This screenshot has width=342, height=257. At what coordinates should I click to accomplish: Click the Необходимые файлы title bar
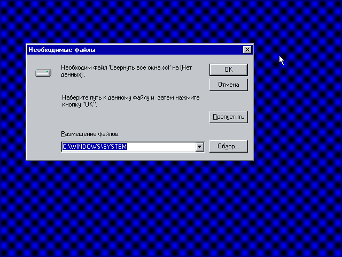click(x=139, y=50)
